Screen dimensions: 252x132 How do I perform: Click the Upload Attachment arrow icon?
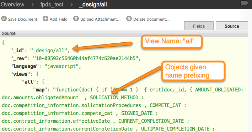coord(76,19)
